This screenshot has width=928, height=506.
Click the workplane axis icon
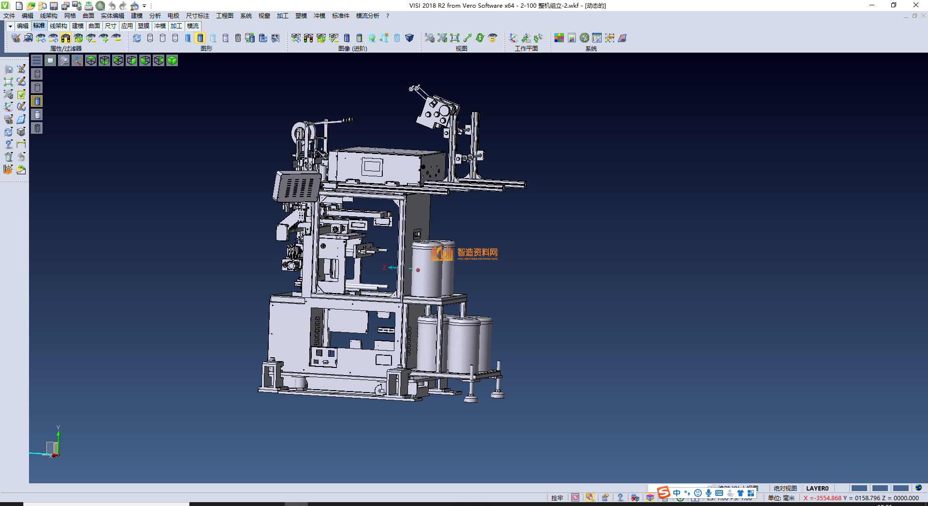click(513, 38)
